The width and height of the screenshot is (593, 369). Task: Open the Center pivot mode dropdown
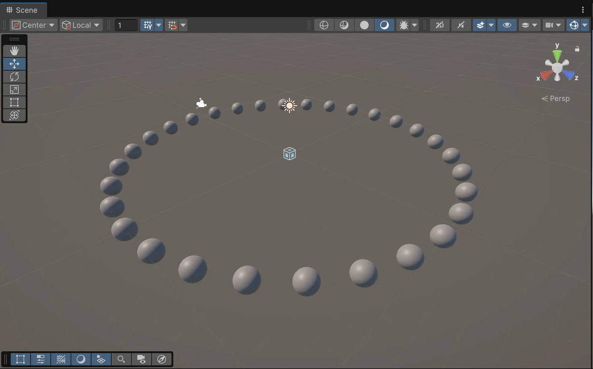(x=33, y=25)
